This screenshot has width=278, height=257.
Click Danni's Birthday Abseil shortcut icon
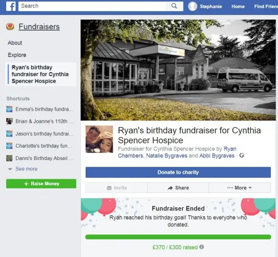click(10, 158)
